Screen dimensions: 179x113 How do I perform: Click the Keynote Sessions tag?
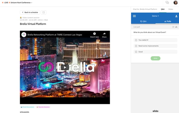43,107
